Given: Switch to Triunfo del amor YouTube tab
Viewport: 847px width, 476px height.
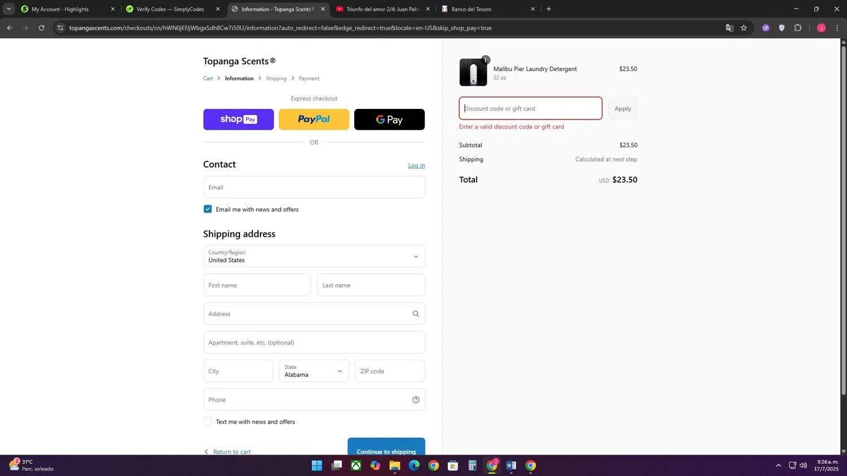Looking at the screenshot, I should coord(382,9).
